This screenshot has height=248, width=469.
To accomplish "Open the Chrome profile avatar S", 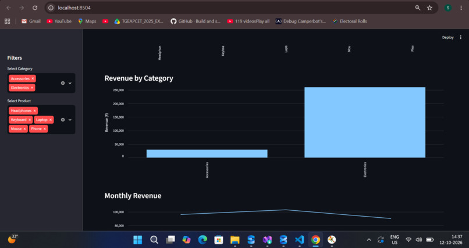I will (x=448, y=8).
